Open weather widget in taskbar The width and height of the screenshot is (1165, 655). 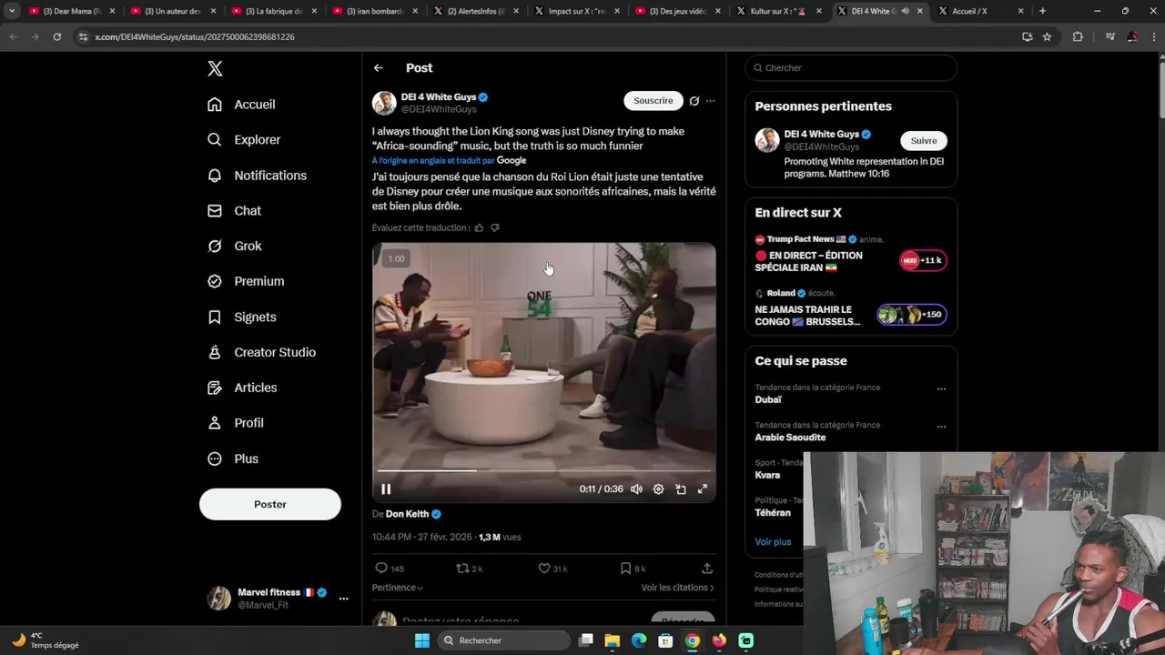[46, 640]
